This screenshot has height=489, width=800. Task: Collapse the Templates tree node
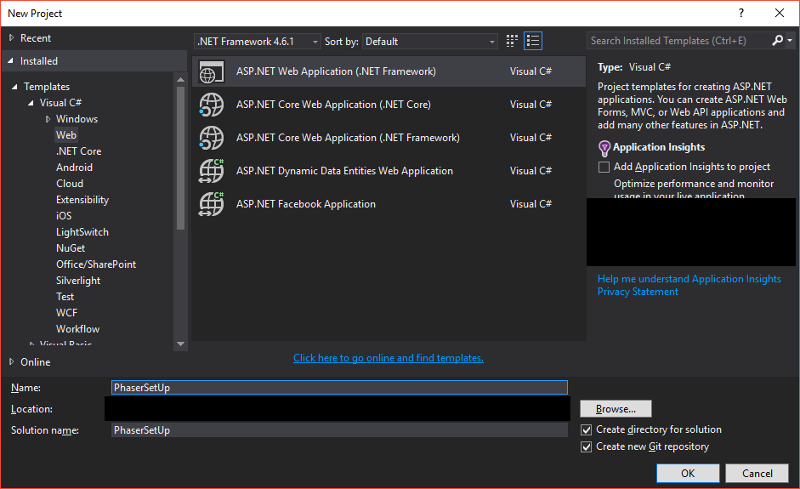point(14,87)
